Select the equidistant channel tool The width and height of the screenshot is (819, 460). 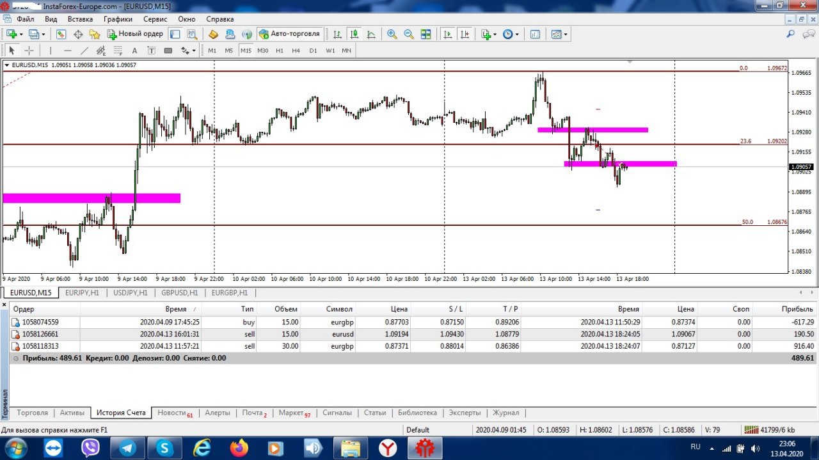101,51
